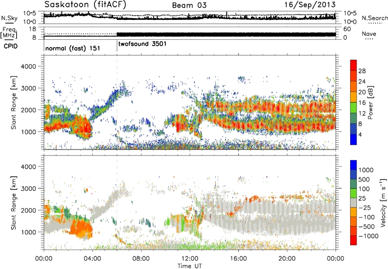Click the red bottom of the velocity colorbar
Viewport: 388px width, 269px height.
coord(354,240)
